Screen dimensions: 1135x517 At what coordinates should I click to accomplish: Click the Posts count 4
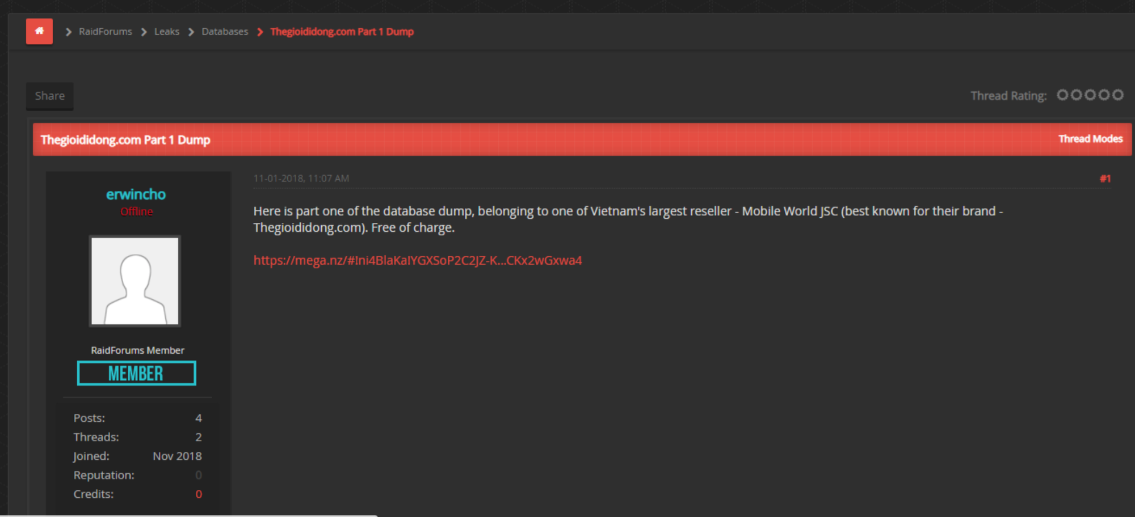pos(199,418)
